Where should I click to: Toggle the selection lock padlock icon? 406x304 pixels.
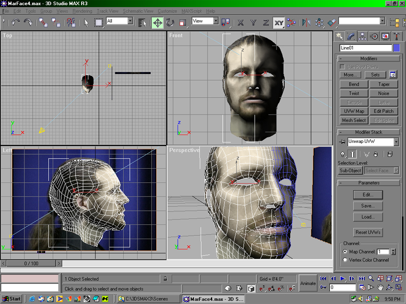click(165, 279)
